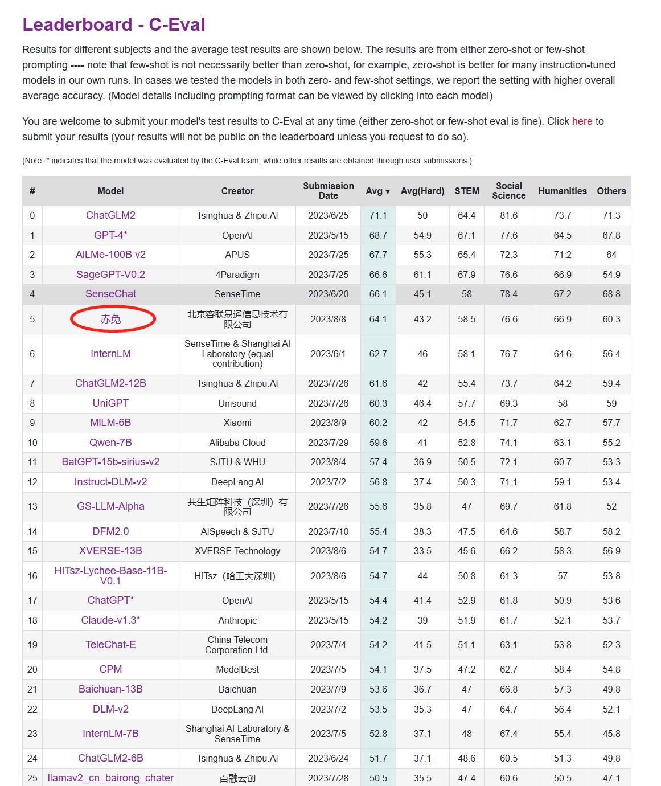View SenseChat model details
661x786 pixels.
(x=110, y=294)
